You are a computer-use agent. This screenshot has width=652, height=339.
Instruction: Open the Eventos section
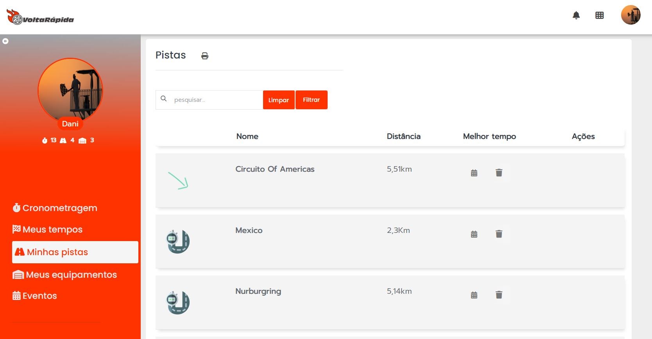pyautogui.click(x=35, y=296)
